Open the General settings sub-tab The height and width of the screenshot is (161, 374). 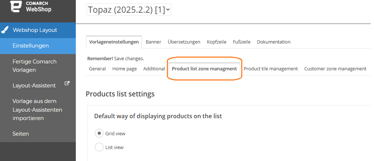click(x=97, y=69)
